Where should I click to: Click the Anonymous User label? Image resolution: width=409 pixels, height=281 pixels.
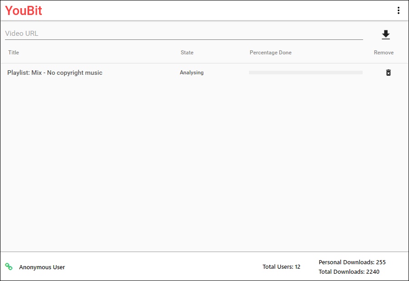42,267
